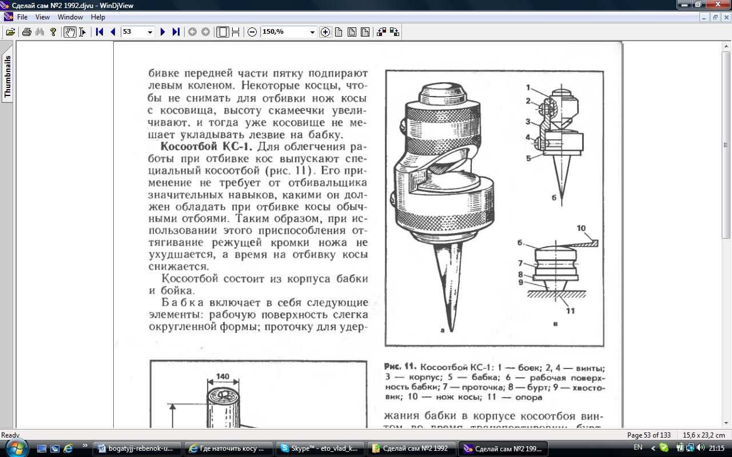Image resolution: width=732 pixels, height=457 pixels.
Task: Jump to last page icon
Action: pyautogui.click(x=176, y=32)
